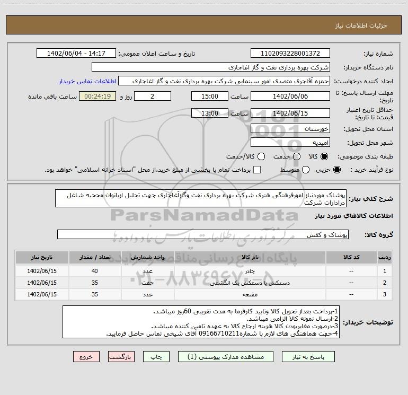This screenshot has height=395, width=408.
Task: Click quantity 40 in the چادر row
Action: click(x=95, y=271)
